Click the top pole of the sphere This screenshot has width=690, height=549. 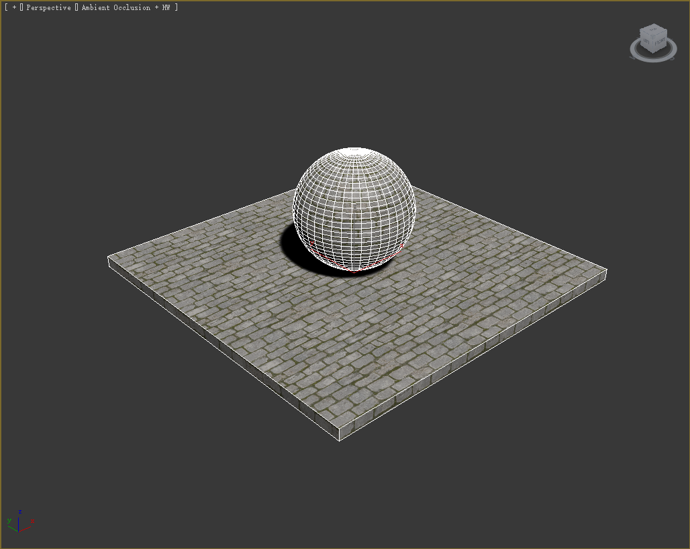pos(354,150)
